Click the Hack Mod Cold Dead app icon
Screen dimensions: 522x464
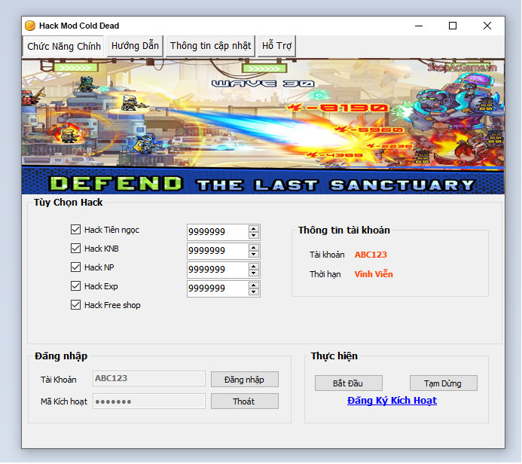pyautogui.click(x=30, y=26)
